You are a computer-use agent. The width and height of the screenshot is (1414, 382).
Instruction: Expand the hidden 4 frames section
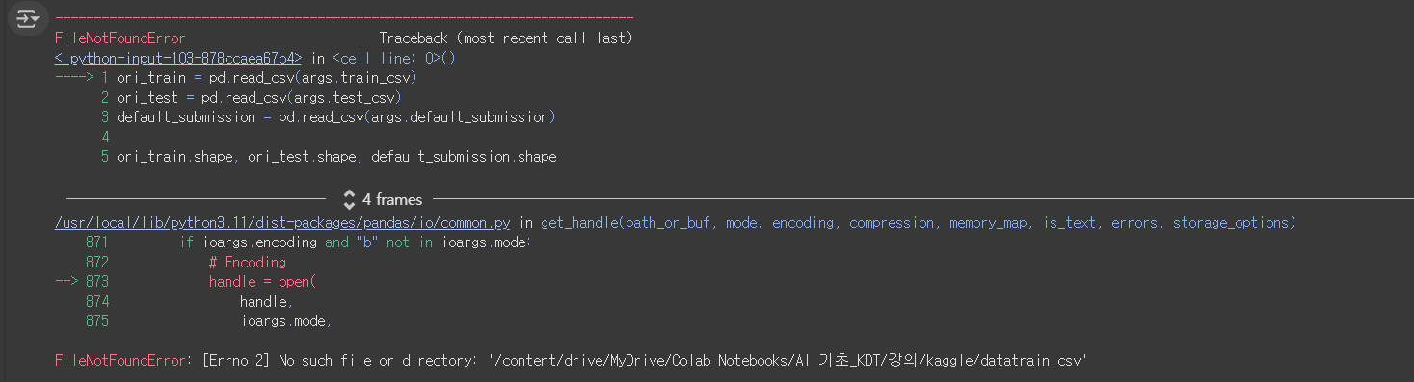click(x=383, y=200)
